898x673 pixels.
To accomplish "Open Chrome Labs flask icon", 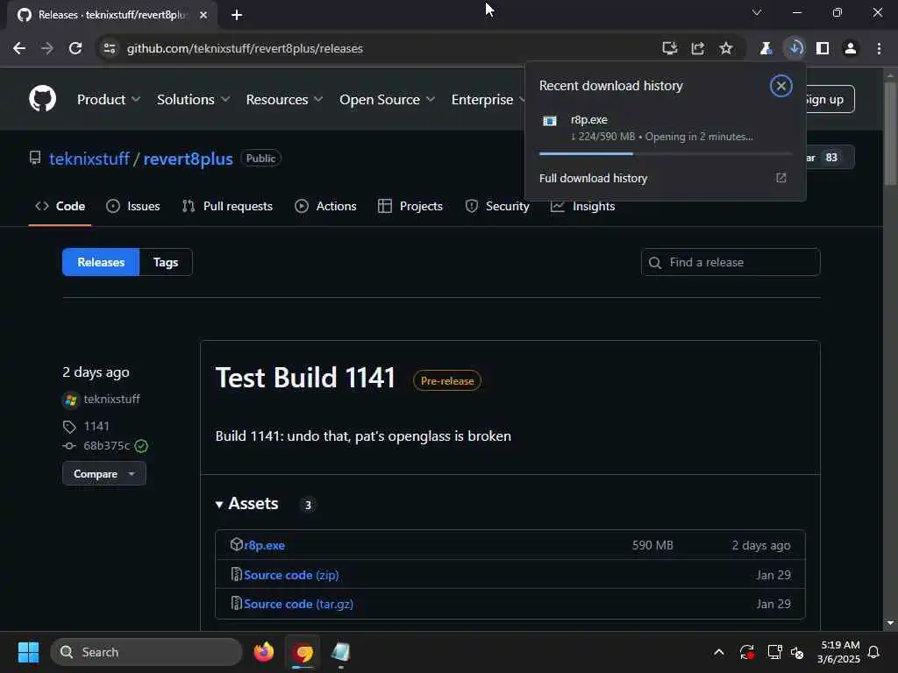I will 766,49.
